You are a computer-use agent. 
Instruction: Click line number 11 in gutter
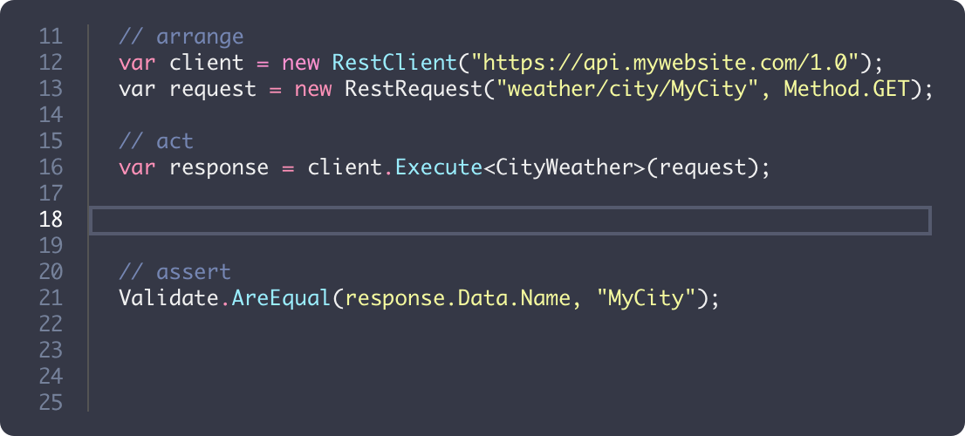click(x=51, y=37)
